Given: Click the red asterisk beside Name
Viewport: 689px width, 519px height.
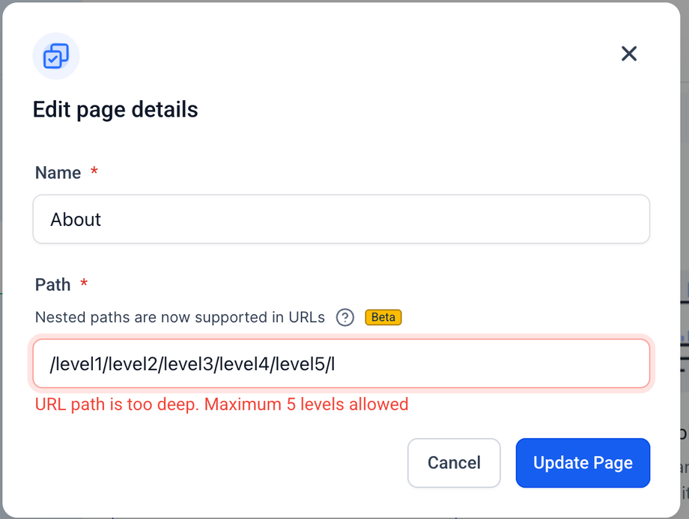Looking at the screenshot, I should coord(94,173).
